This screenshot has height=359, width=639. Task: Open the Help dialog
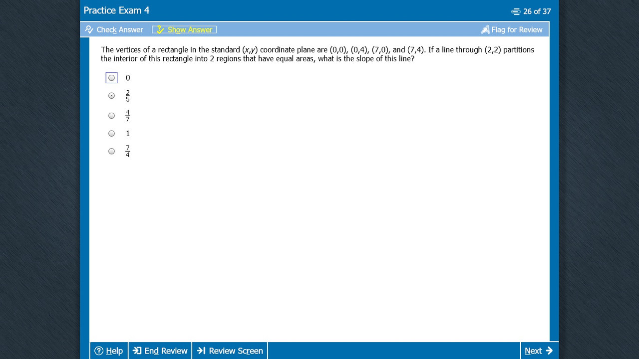[109, 351]
